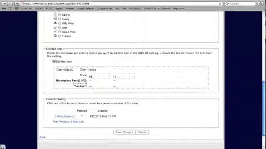Screen dimensions: 266x149
Task: Reload the page with the refresh icon
Action: [220, 4]
